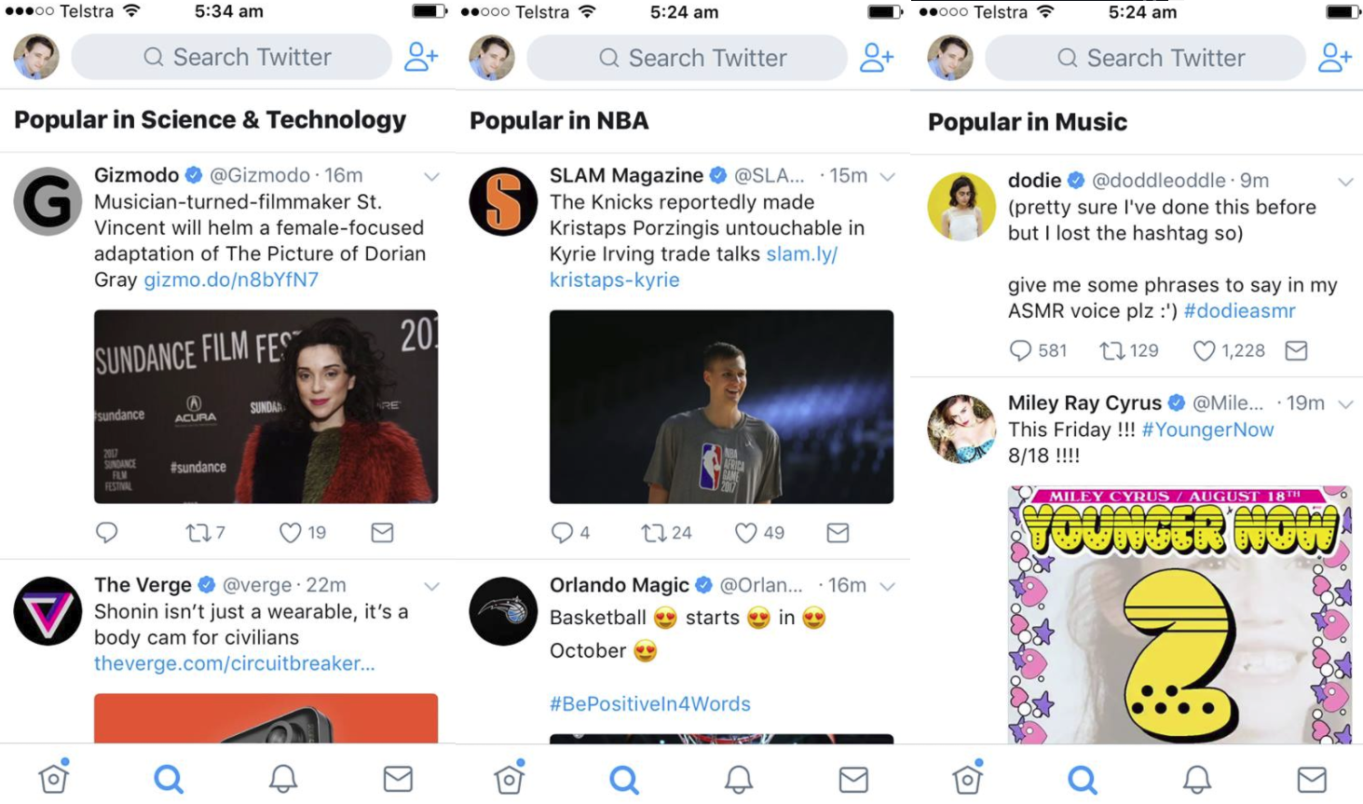
Task: Share Gizmodo tweet via message envelope
Action: pyautogui.click(x=382, y=532)
